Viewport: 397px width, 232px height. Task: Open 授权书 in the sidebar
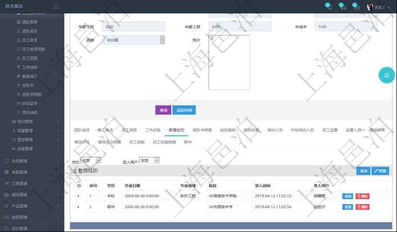point(28,86)
